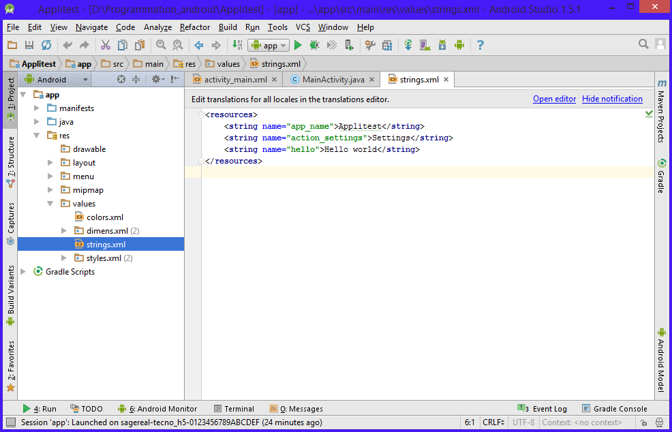672x432 pixels.
Task: Open the Gradle Console button
Action: 615,409
